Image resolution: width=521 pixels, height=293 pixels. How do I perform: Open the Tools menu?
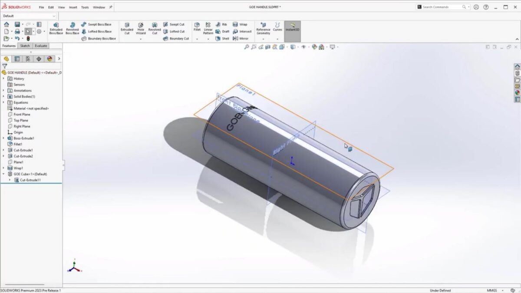(85, 7)
